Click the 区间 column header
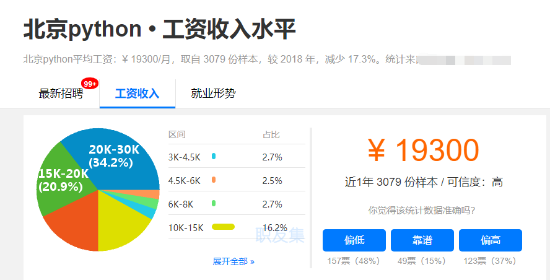Screen dimensions: 550x280 [177, 135]
